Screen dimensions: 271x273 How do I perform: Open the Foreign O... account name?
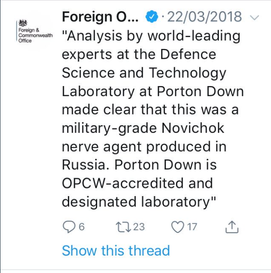100,17
